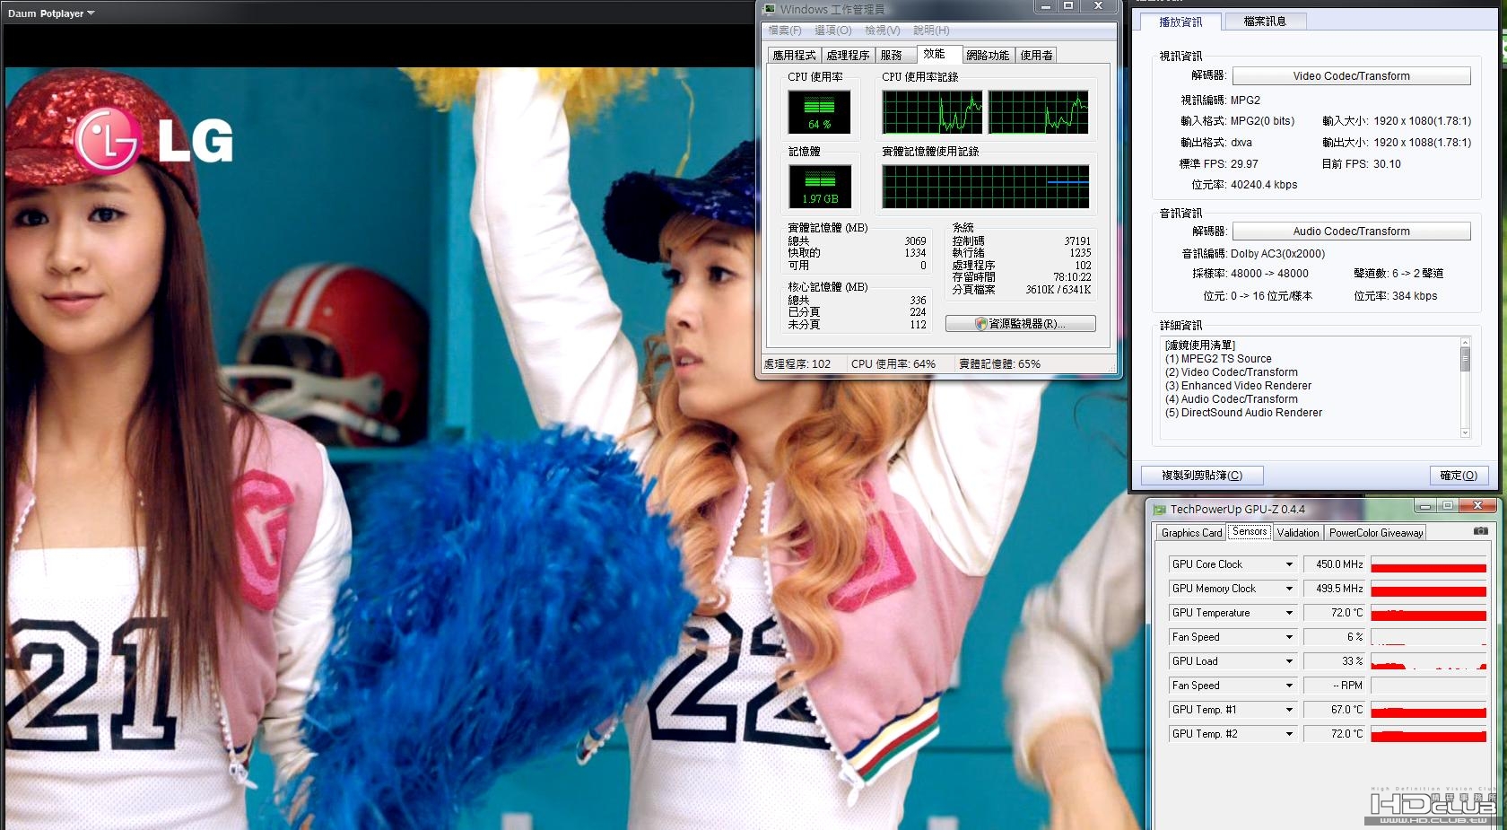This screenshot has width=1507, height=830.
Task: Click the physical memory usage history graph
Action: (x=986, y=187)
